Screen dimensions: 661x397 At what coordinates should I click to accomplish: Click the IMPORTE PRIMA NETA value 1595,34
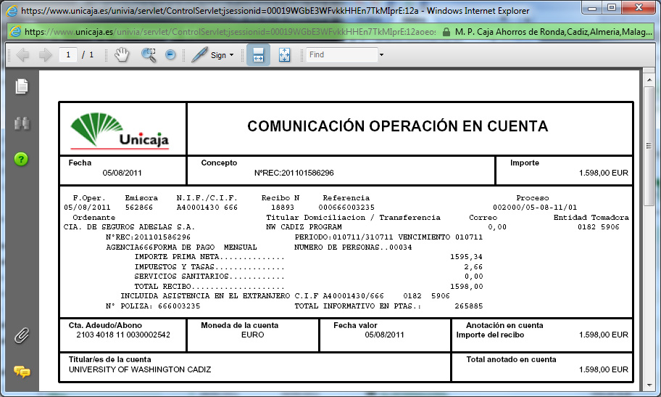[466, 257]
